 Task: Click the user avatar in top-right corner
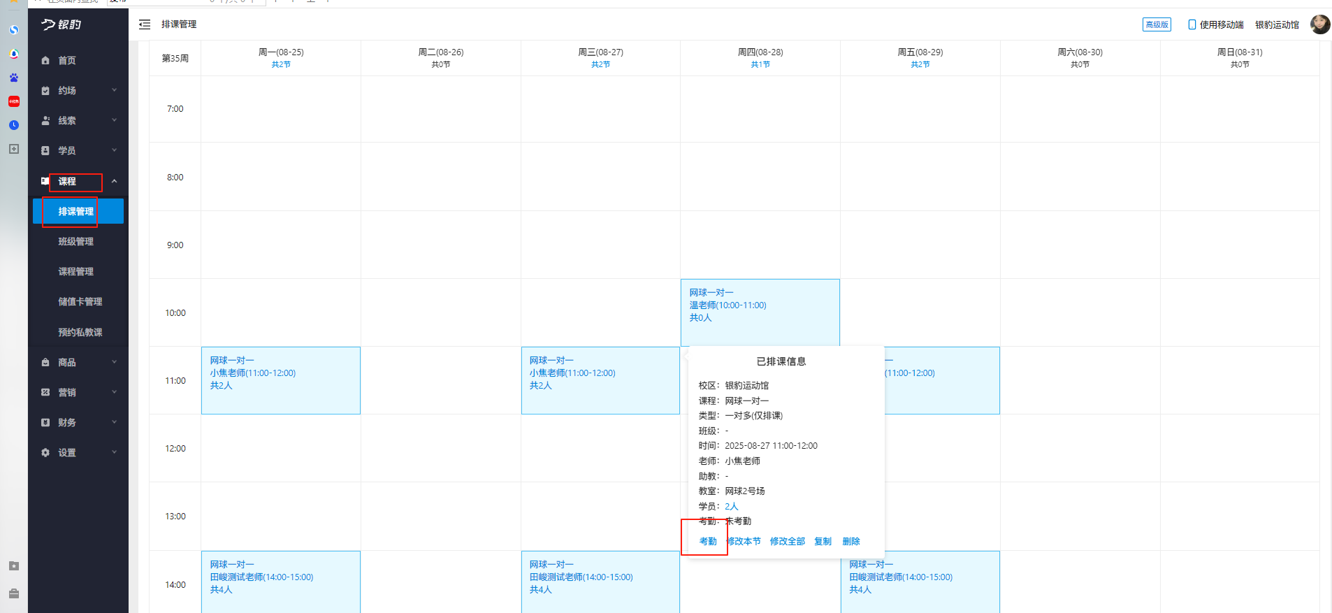click(x=1319, y=24)
